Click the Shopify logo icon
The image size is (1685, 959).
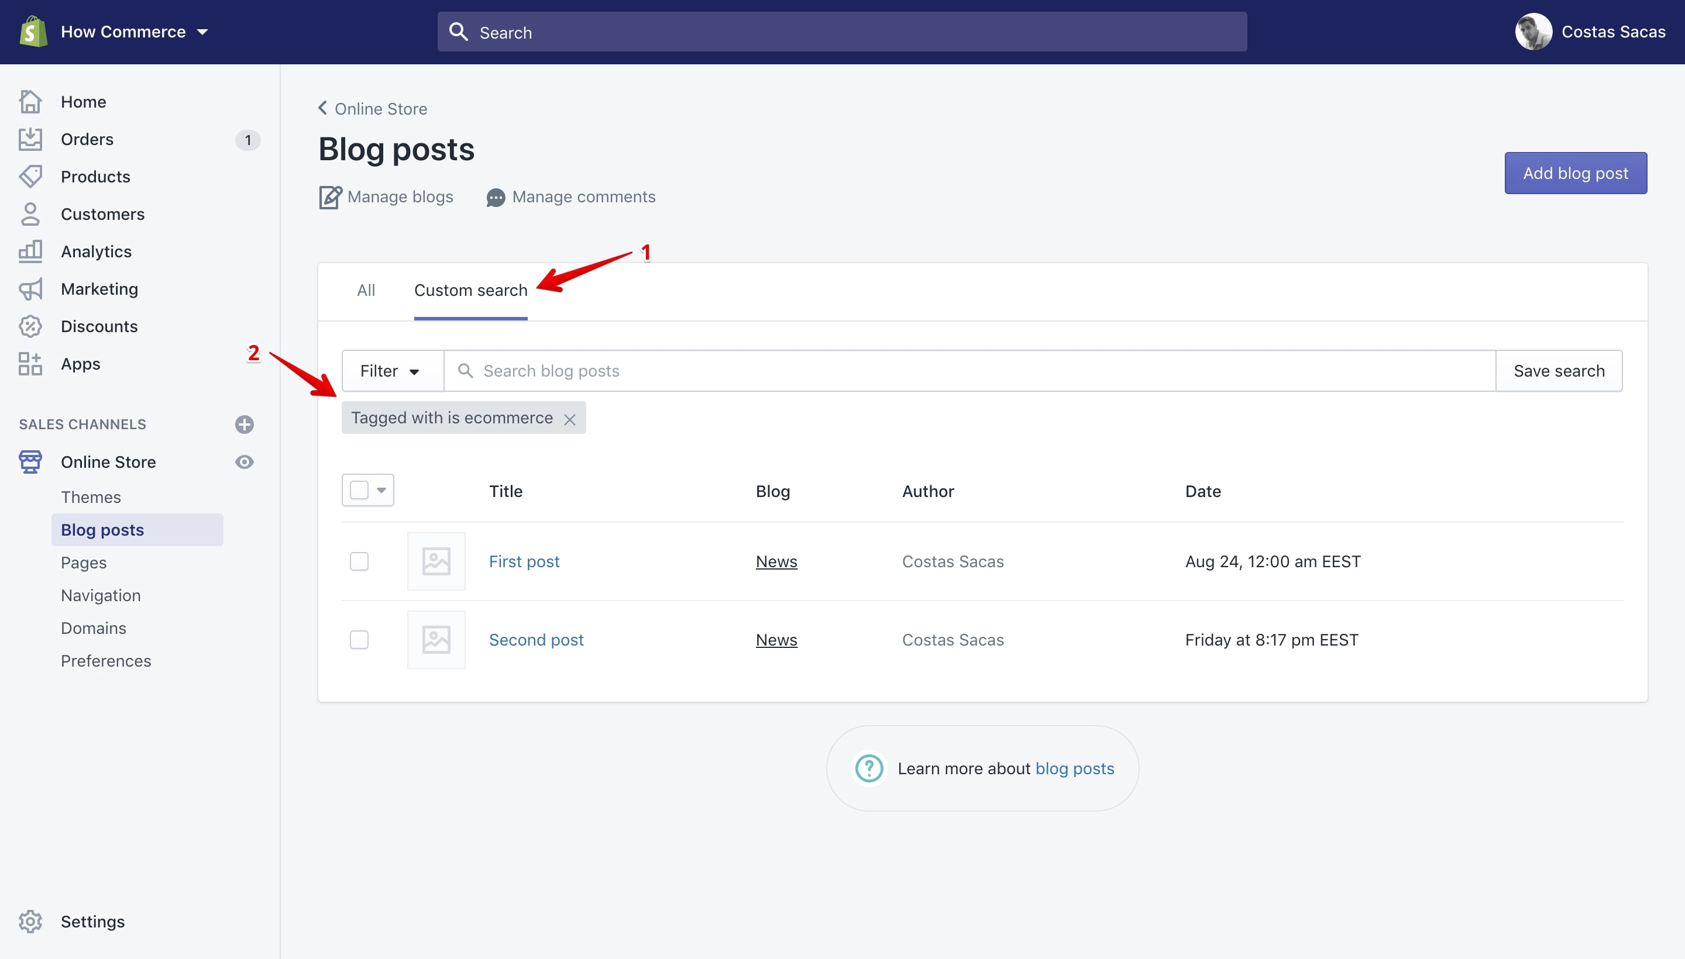pyautogui.click(x=33, y=32)
